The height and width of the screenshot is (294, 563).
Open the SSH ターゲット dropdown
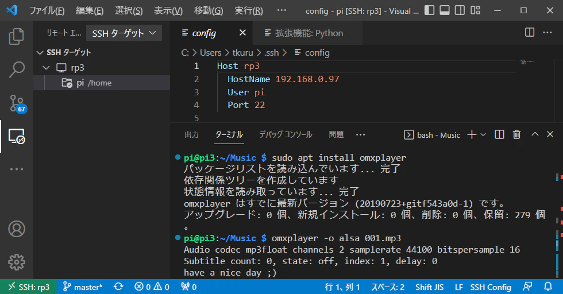tap(124, 33)
